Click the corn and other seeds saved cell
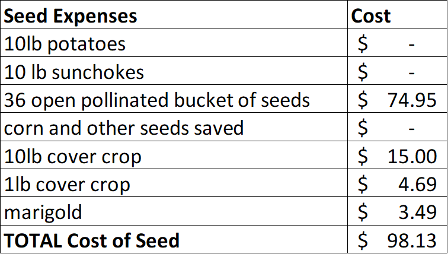The width and height of the screenshot is (448, 254). (124, 128)
